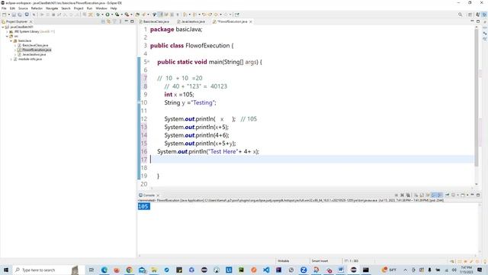Viewport: 488px width, 275px height.
Task: Click the folding marker on line 5
Action: tap(149, 62)
